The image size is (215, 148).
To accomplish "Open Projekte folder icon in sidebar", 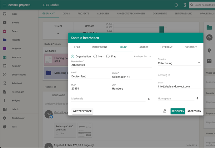I will [x=5, y=40].
